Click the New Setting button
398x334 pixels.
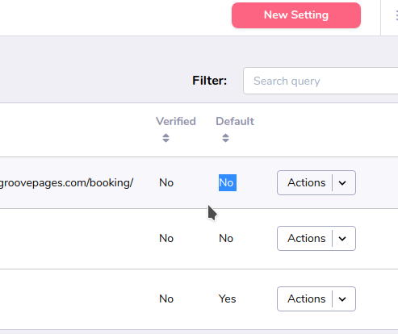296,15
